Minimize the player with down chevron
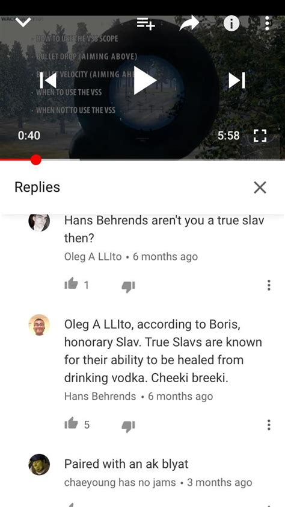The height and width of the screenshot is (507, 285). (x=23, y=22)
